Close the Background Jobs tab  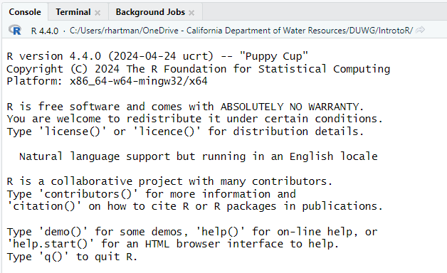[x=191, y=13]
